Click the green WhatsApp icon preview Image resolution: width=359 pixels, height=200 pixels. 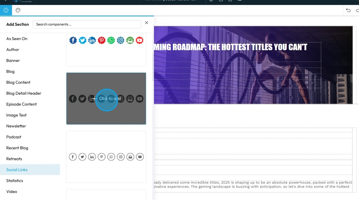(x=111, y=40)
